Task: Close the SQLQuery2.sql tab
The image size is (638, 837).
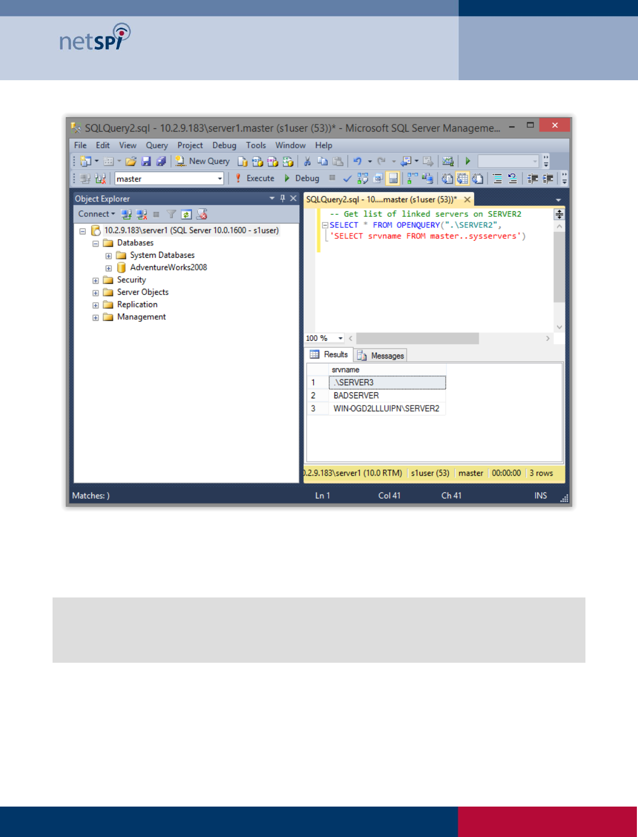Action: coord(468,200)
